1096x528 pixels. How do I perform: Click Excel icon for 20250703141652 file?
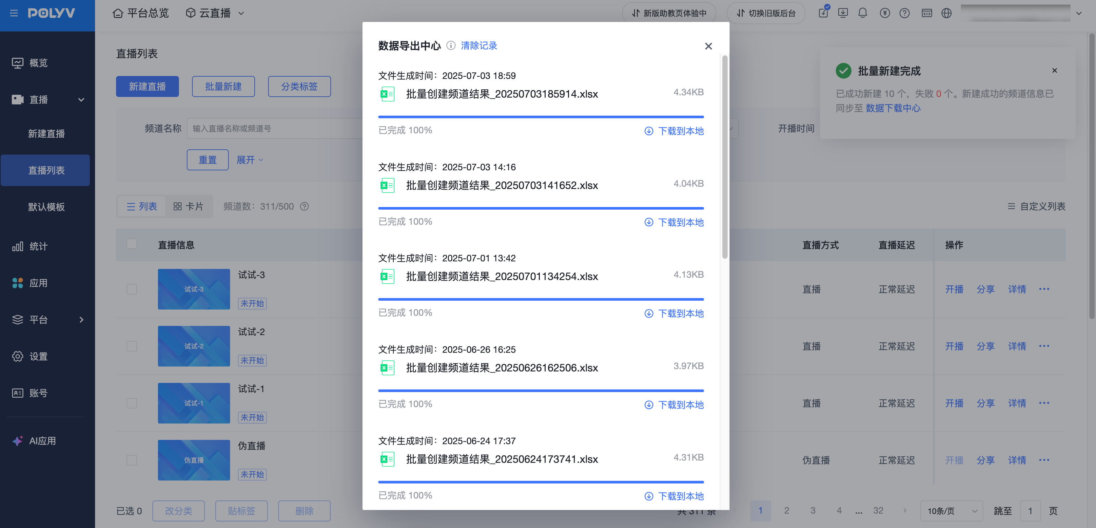[387, 185]
